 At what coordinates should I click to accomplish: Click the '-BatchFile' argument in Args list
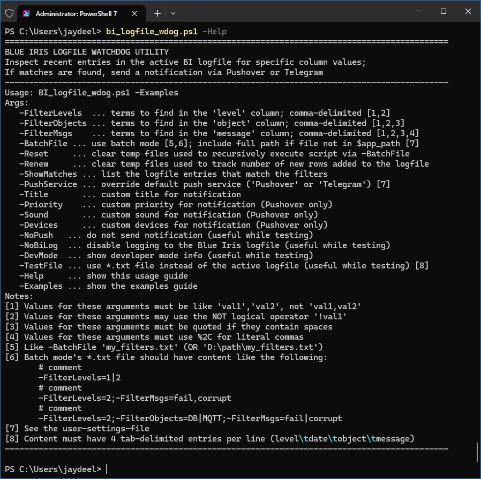tap(43, 143)
